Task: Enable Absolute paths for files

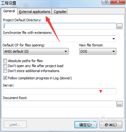Action: (5, 61)
